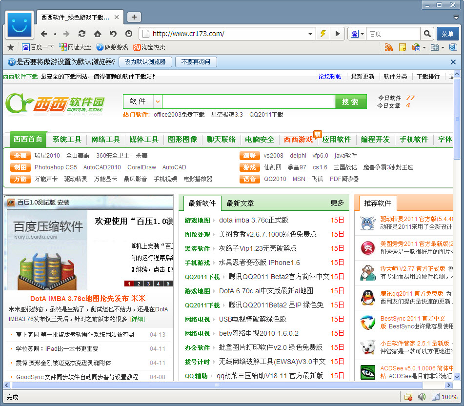Open the browsing history clock icon
This screenshot has height=406, width=464.
click(x=129, y=34)
